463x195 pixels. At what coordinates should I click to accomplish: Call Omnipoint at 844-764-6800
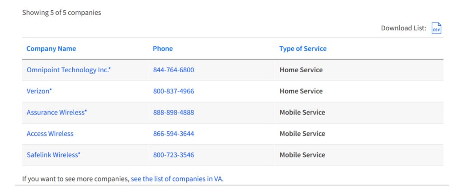point(174,70)
